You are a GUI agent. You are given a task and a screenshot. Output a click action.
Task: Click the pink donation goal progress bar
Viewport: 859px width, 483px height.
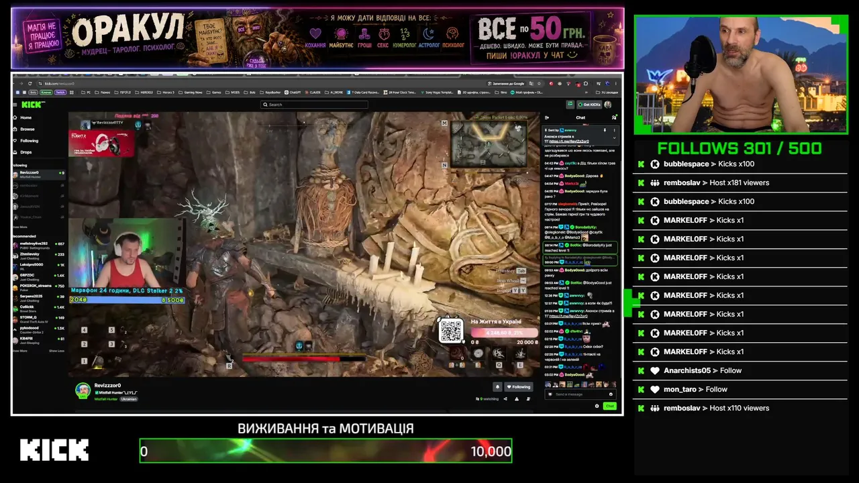[504, 332]
